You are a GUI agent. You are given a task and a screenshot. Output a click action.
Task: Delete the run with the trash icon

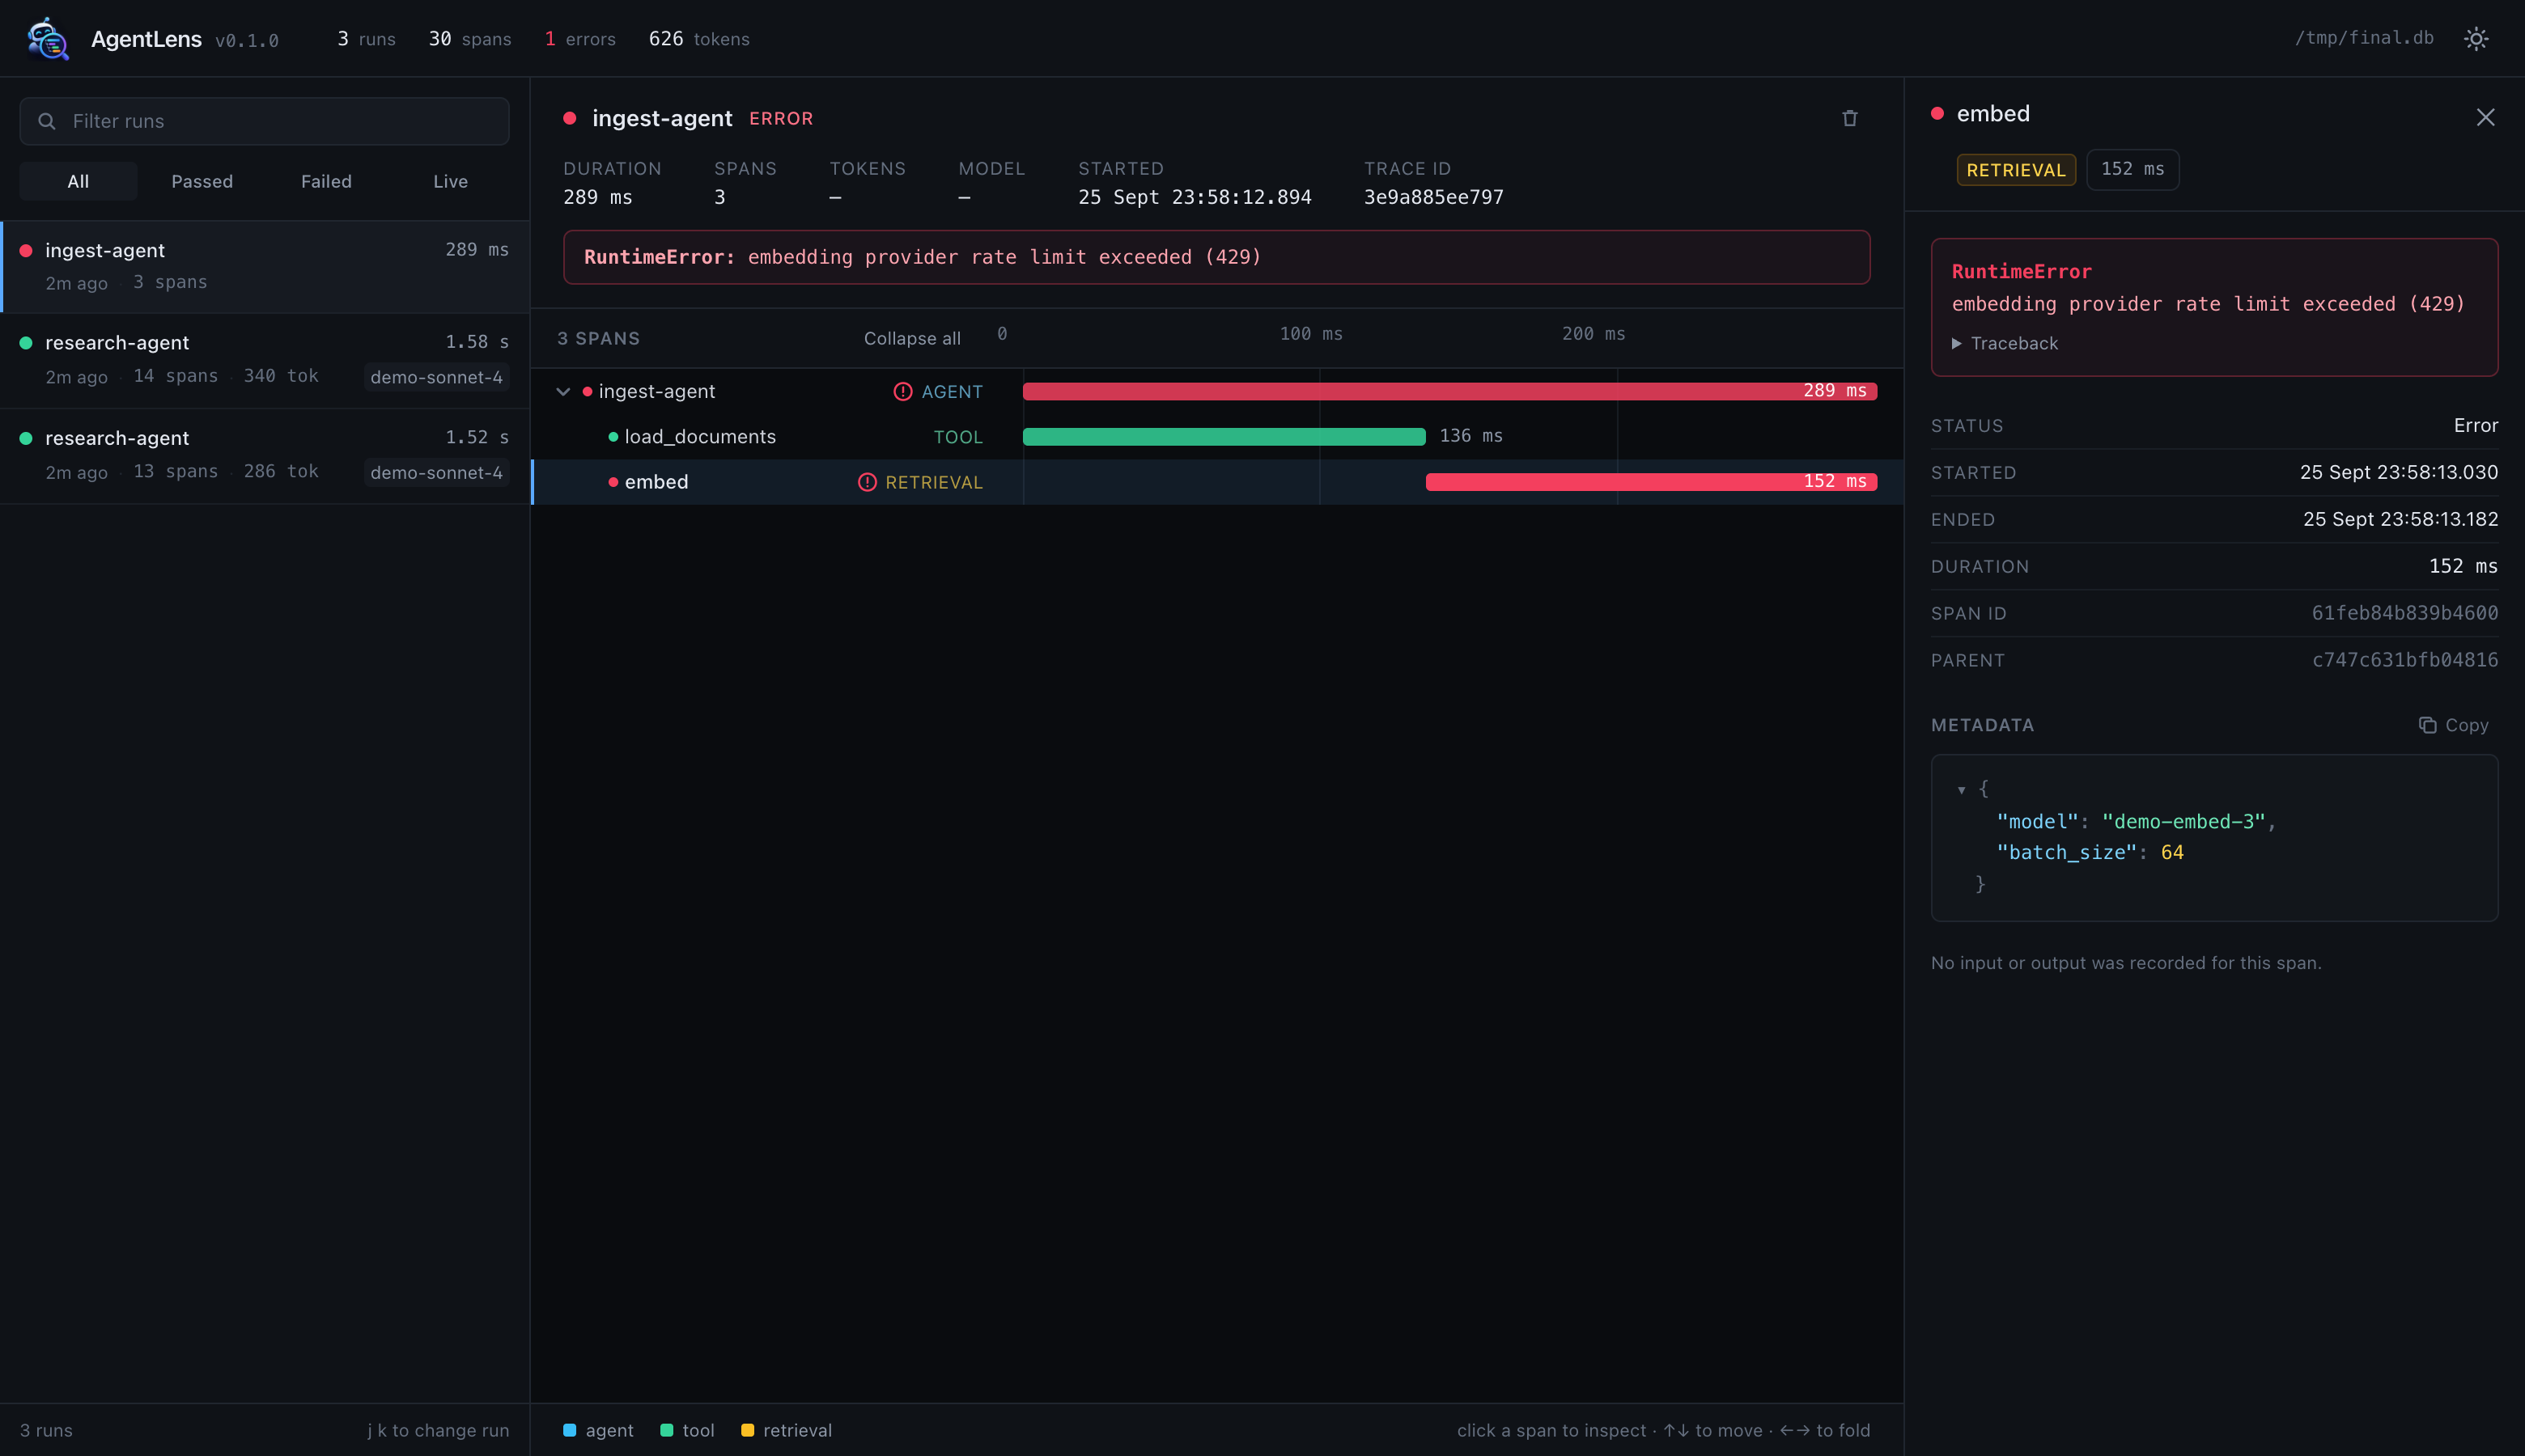1848,118
